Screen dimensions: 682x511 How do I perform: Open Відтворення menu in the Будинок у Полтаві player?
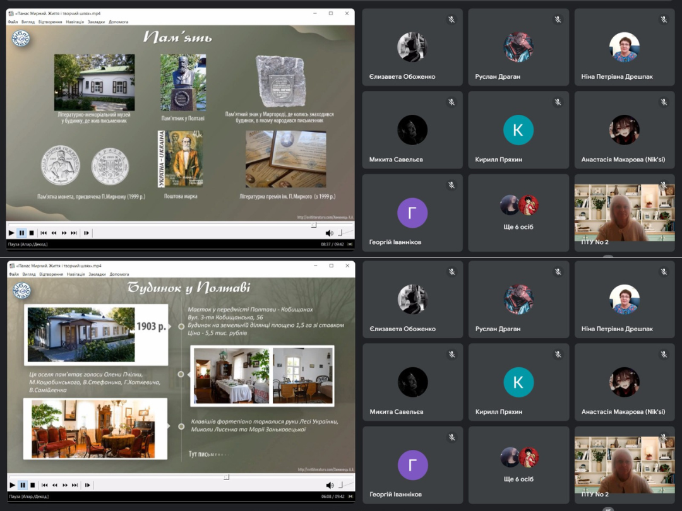(51, 274)
